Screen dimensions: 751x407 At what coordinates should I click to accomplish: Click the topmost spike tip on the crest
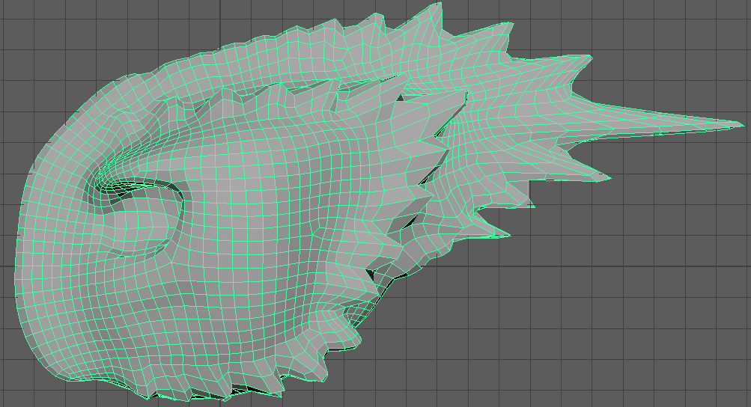tap(440, 4)
